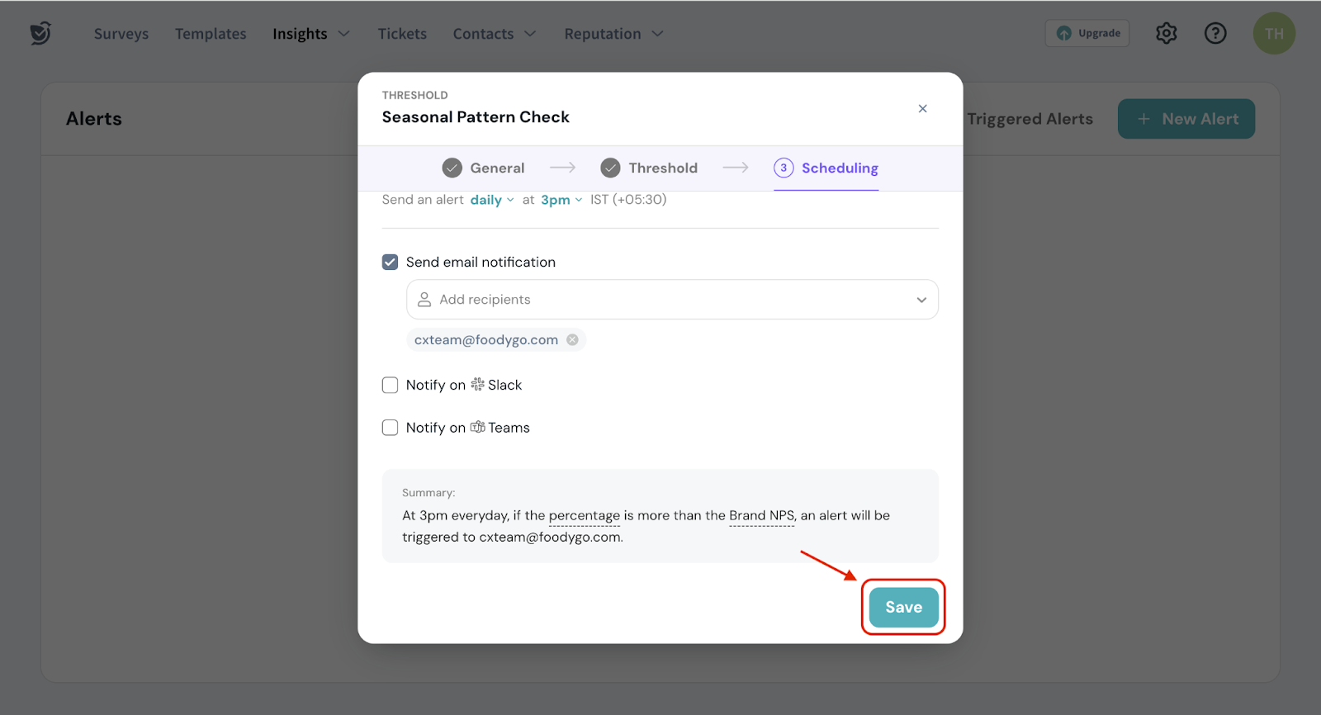The width and height of the screenshot is (1321, 715).
Task: Click the SurveySparrow logo icon
Action: pyautogui.click(x=40, y=33)
